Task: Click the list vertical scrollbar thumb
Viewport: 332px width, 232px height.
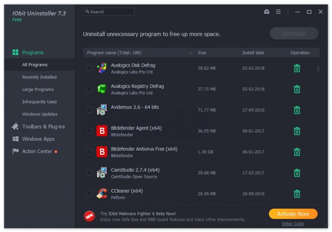Action: tap(318, 68)
